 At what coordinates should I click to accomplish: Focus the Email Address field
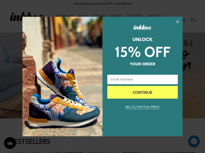142,79
